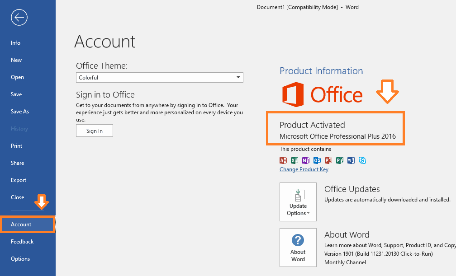Click the Excel icon in this product contains
The height and width of the screenshot is (276, 456).
294,160
